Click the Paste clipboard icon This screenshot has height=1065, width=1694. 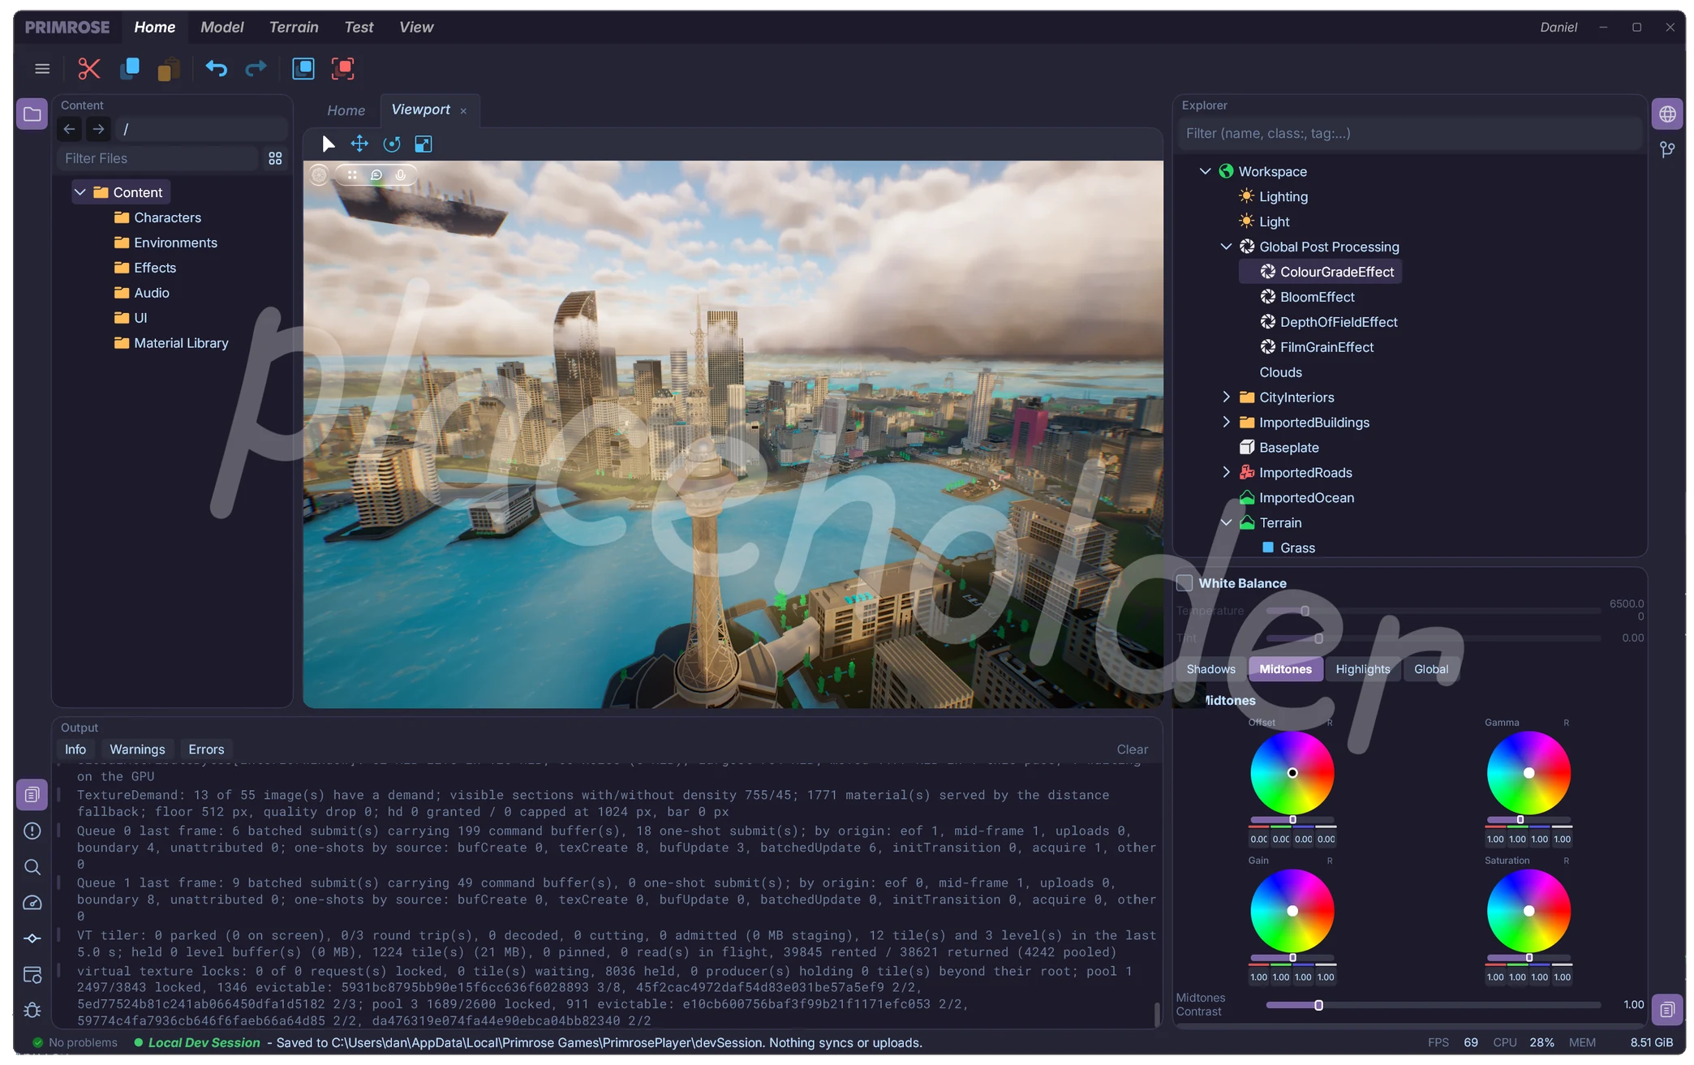point(169,69)
